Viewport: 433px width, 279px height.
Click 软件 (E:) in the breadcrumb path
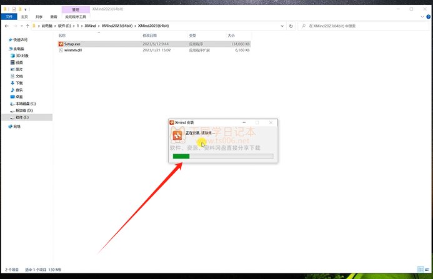pyautogui.click(x=64, y=26)
